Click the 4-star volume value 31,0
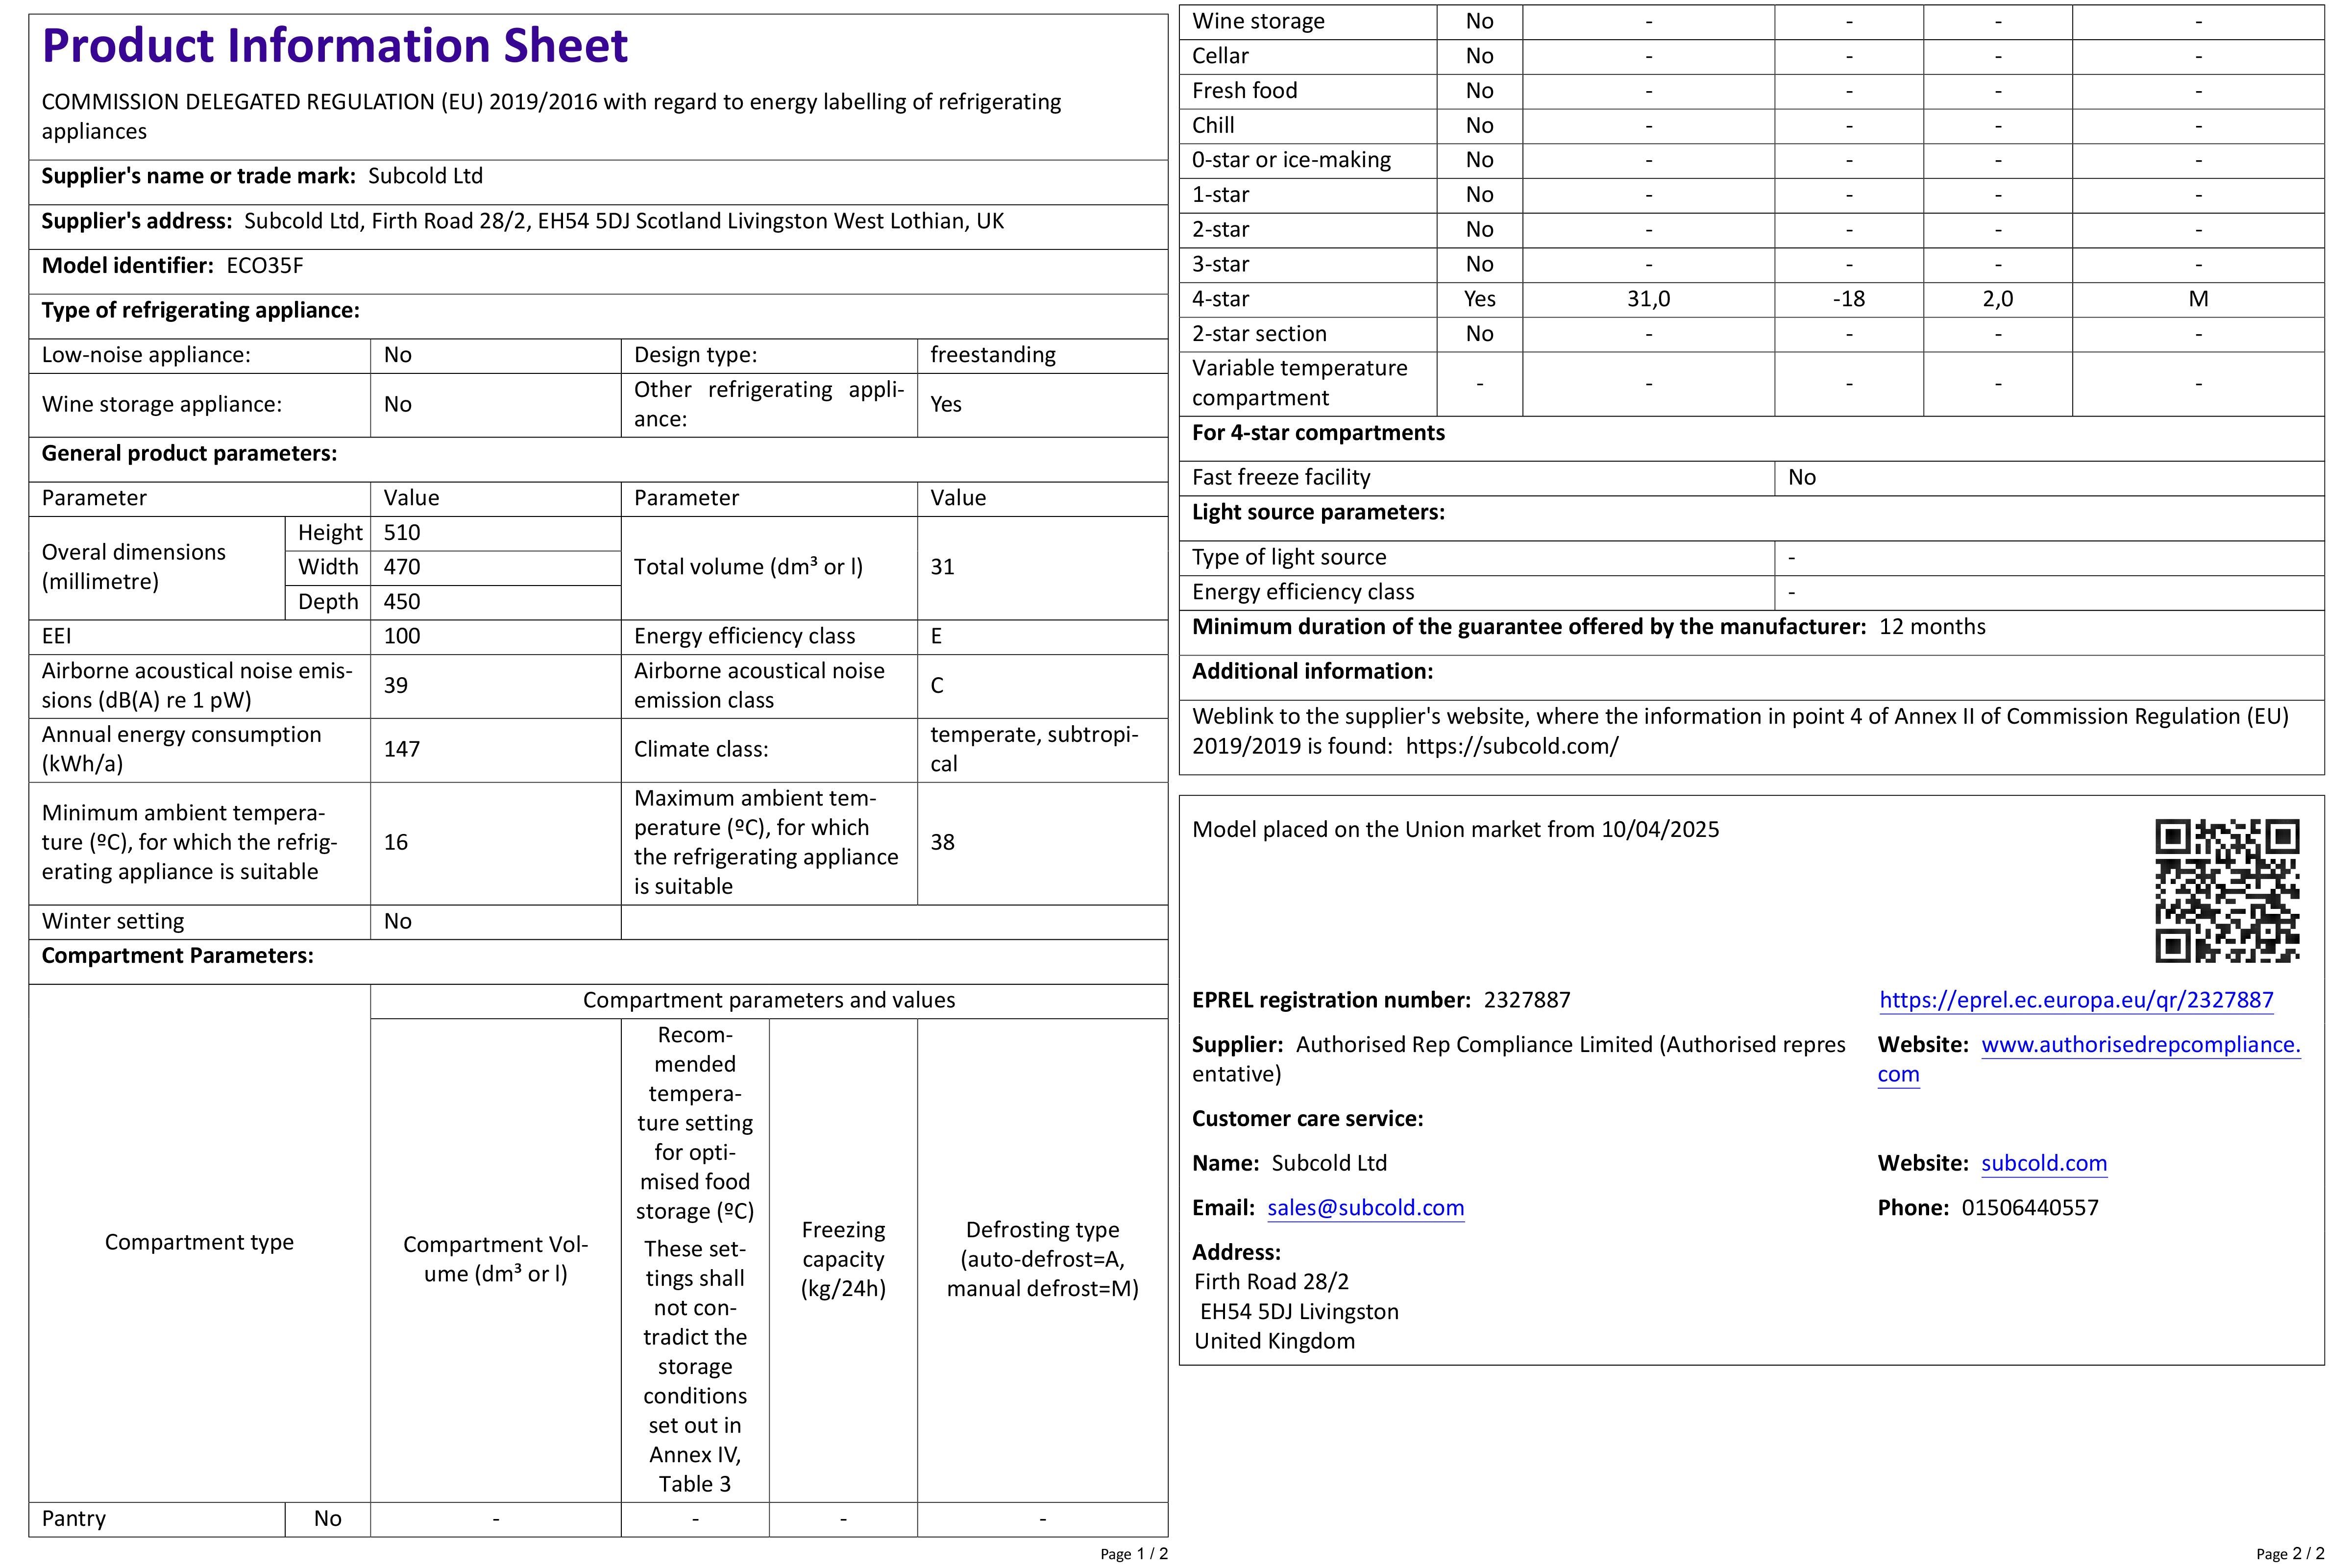2352x1568 pixels. pyautogui.click(x=1648, y=299)
